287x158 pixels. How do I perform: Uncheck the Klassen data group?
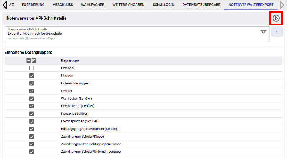click(x=32, y=76)
